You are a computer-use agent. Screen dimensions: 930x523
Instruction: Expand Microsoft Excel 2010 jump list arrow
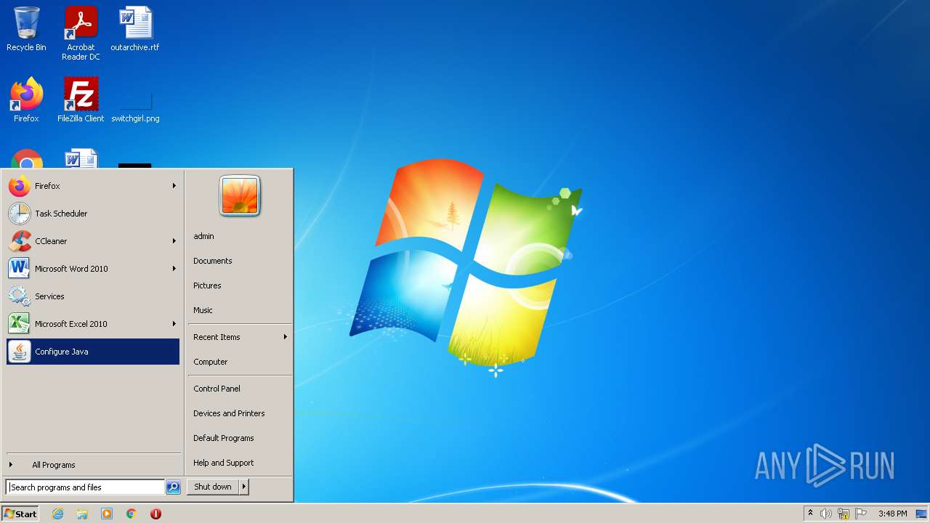174,324
